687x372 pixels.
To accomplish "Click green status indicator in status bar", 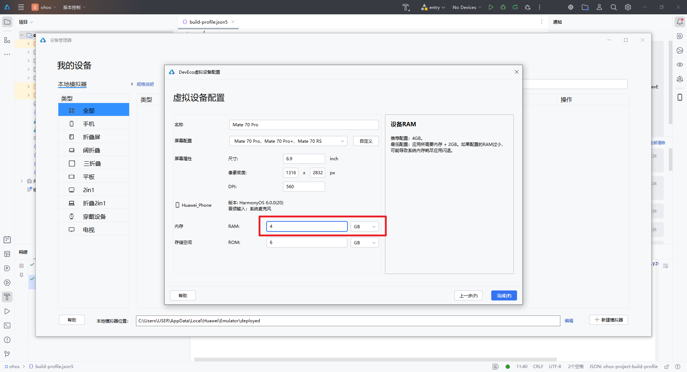I will [x=508, y=367].
